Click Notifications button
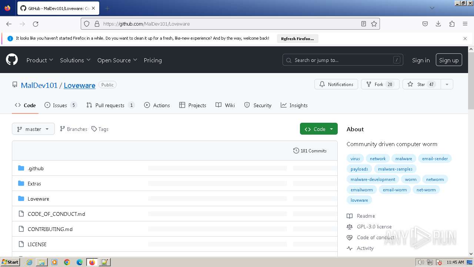The image size is (474, 267). click(x=336, y=84)
